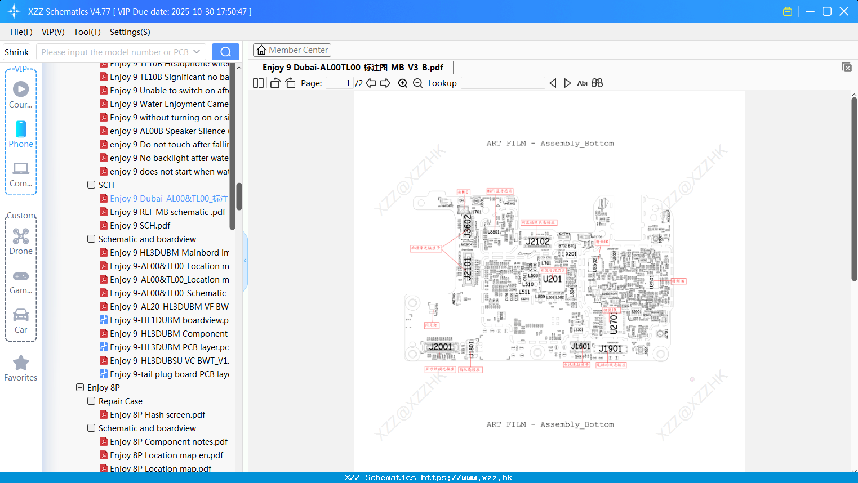Open Enjoy 9-HL3DUBSU VC BWT_V1 file

[169, 361]
